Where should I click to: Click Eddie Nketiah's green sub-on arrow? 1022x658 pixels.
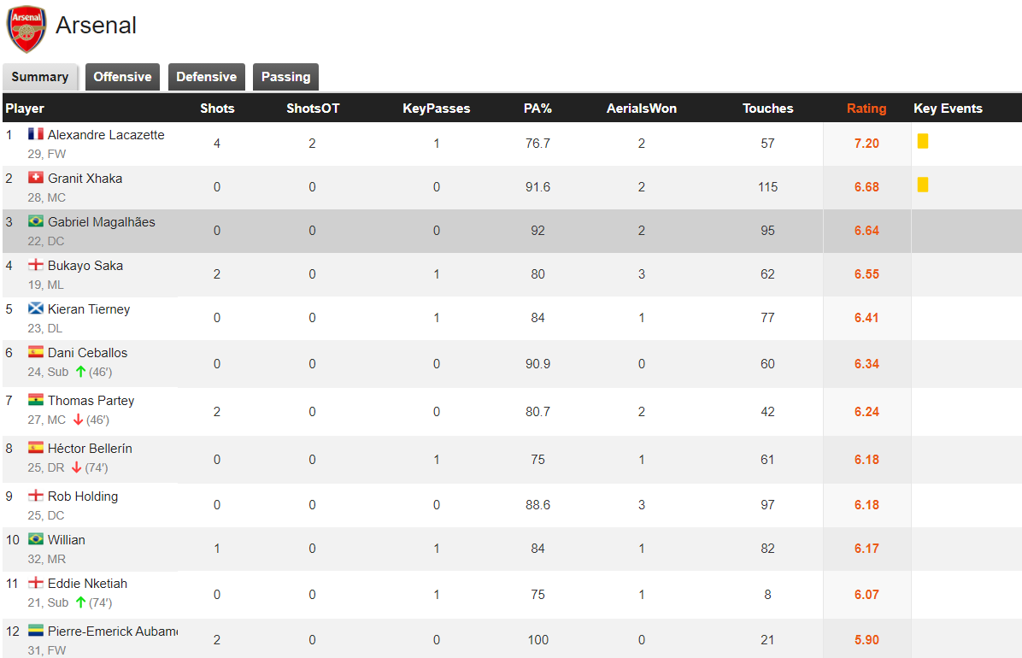pos(81,602)
